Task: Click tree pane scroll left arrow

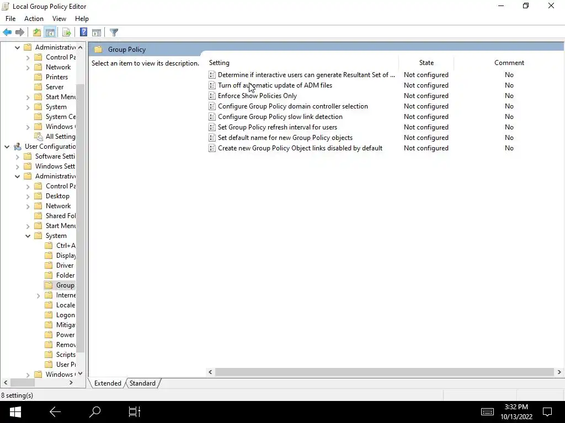Action: coord(6,383)
